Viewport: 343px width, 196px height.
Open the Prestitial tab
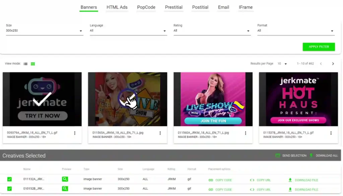(x=174, y=7)
